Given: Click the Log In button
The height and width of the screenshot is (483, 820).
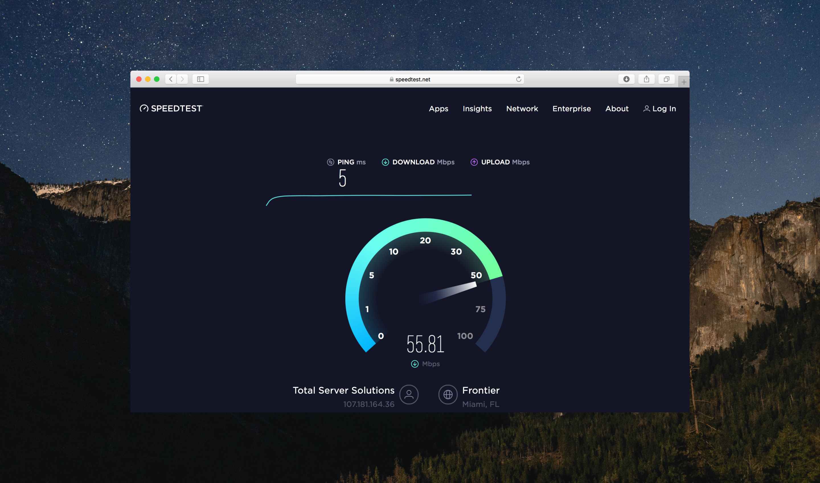Looking at the screenshot, I should 659,108.
